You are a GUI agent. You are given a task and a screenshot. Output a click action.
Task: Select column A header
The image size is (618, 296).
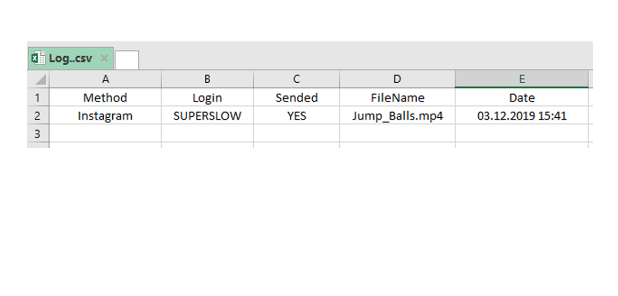pyautogui.click(x=105, y=79)
